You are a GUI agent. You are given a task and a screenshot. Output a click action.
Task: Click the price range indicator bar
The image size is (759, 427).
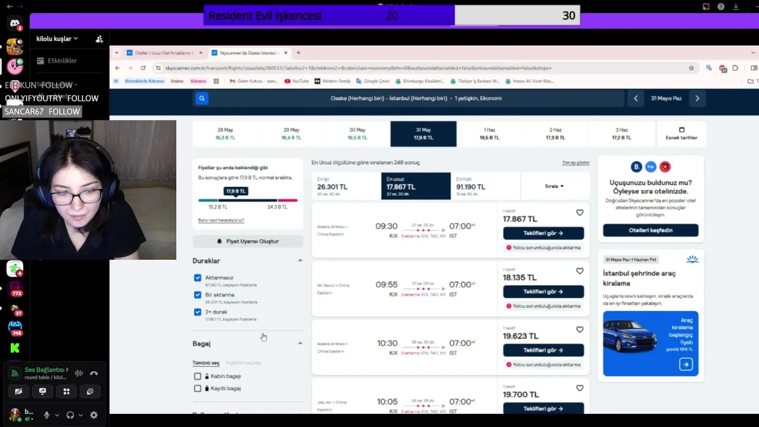pyautogui.click(x=248, y=200)
